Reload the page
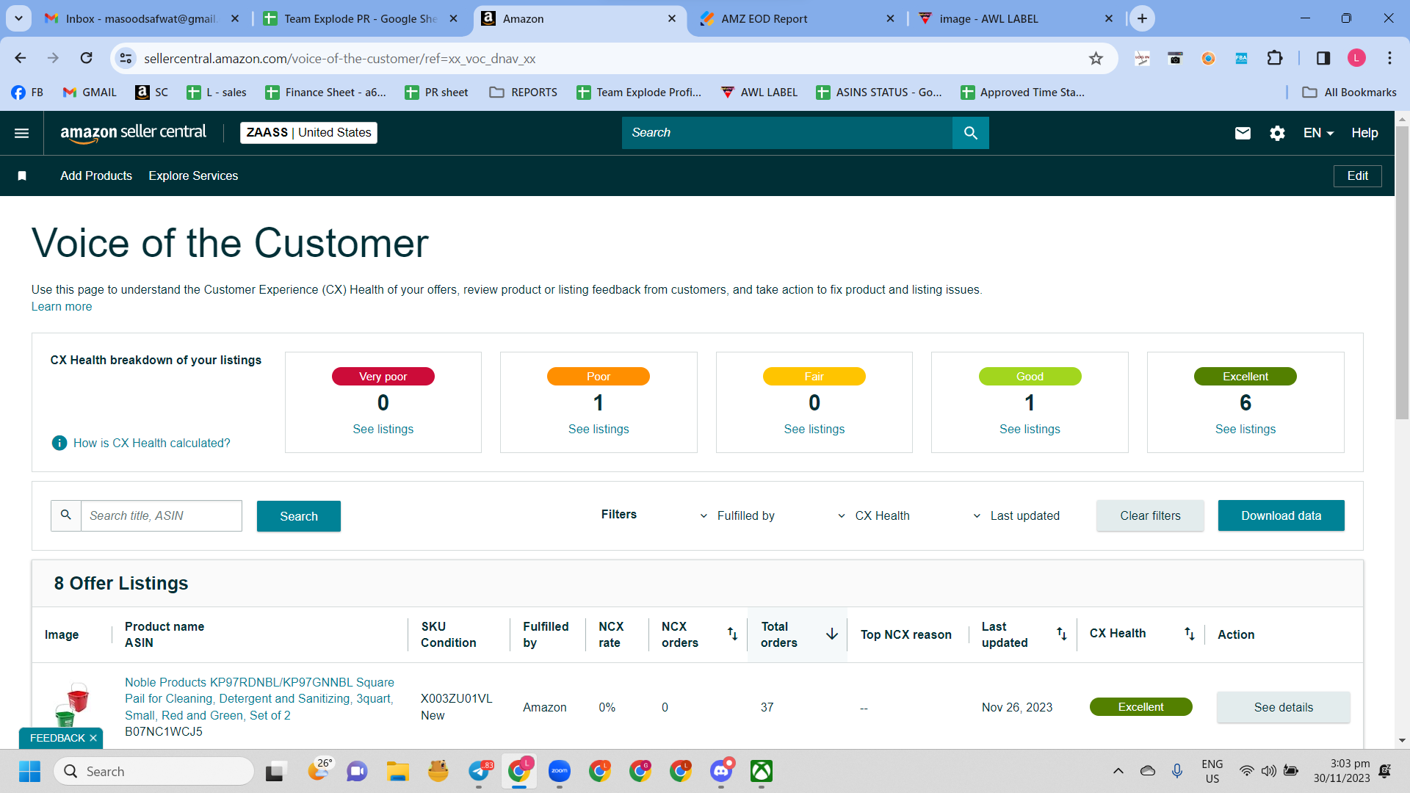 87,58
